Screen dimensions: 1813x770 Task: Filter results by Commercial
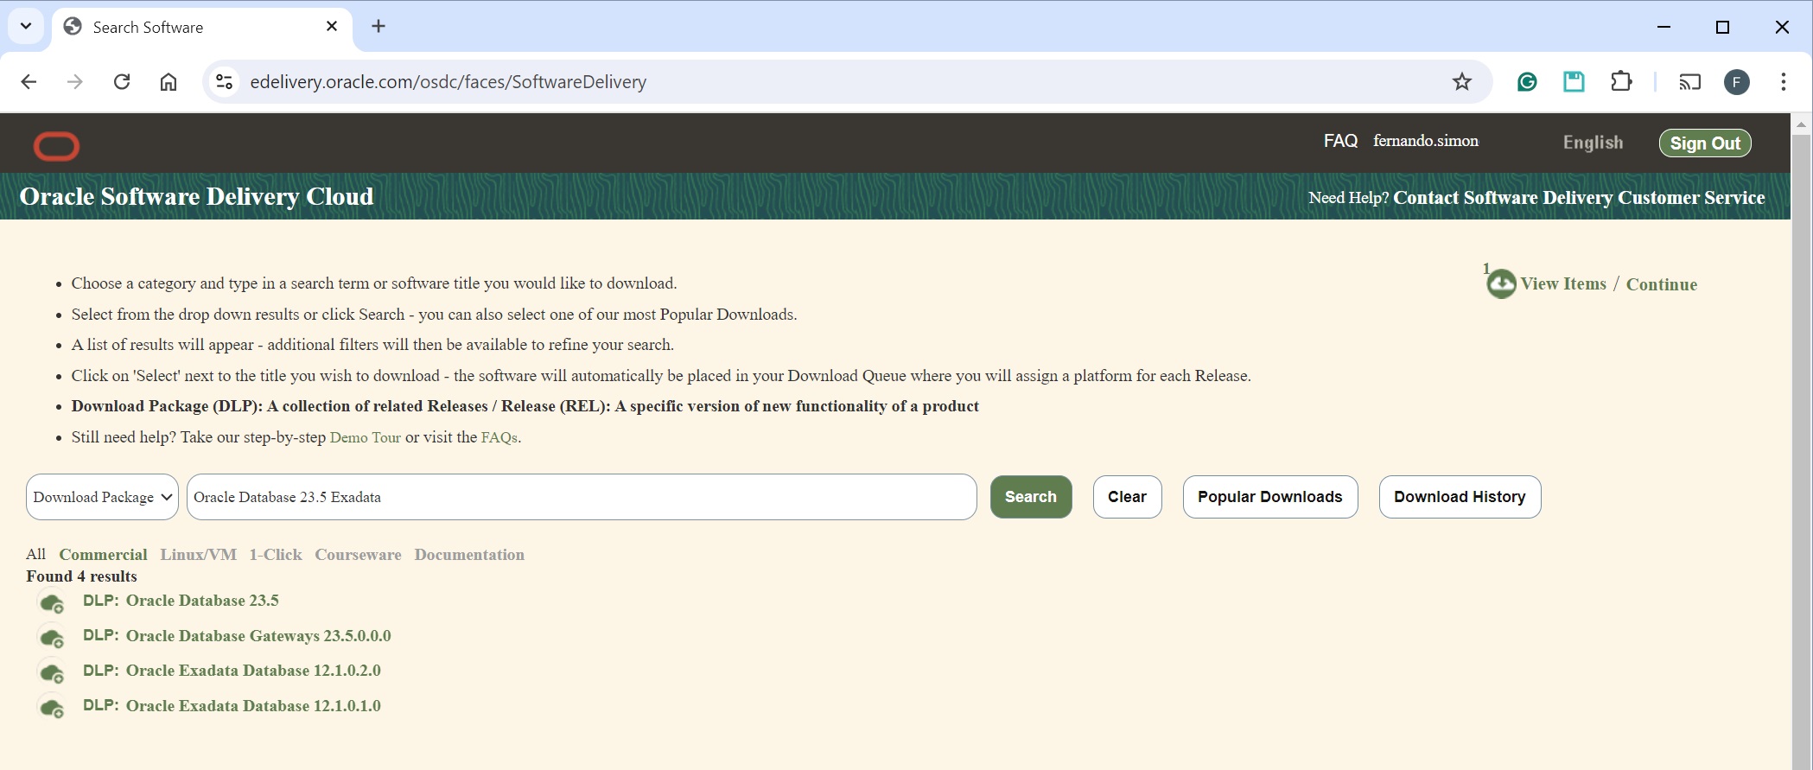[x=103, y=555]
